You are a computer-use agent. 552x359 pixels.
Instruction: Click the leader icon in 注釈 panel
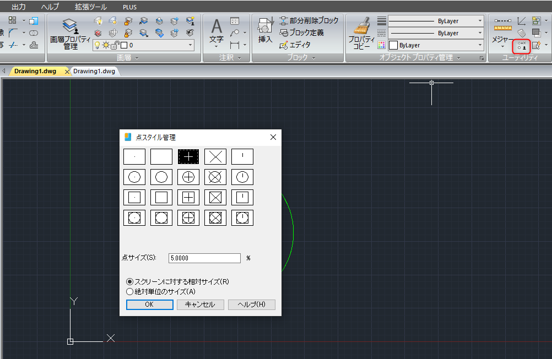[235, 33]
